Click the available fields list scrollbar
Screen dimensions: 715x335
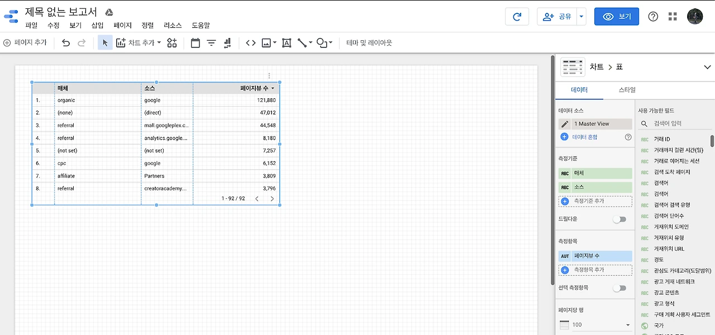coord(712,140)
